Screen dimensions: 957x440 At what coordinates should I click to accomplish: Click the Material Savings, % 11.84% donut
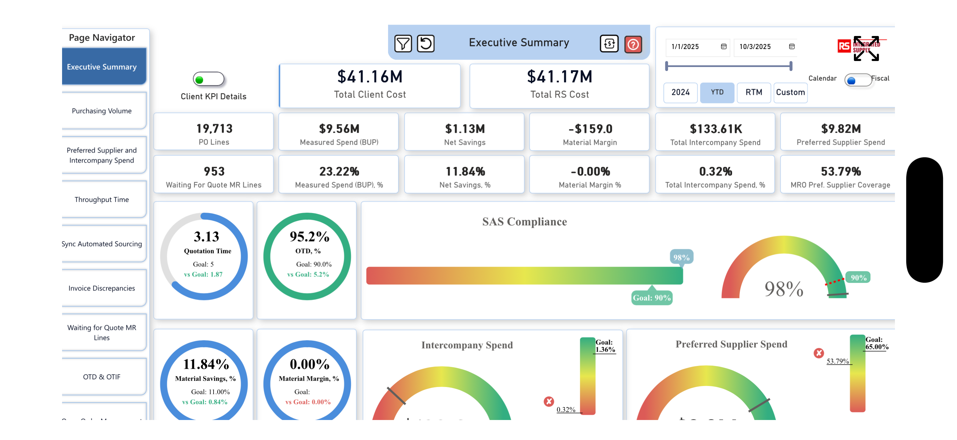pos(204,380)
